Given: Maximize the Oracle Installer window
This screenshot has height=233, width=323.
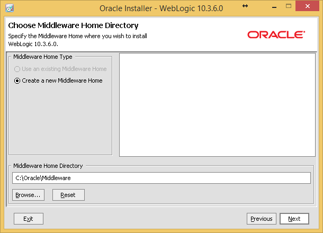Looking at the screenshot, I should tap(289, 6).
